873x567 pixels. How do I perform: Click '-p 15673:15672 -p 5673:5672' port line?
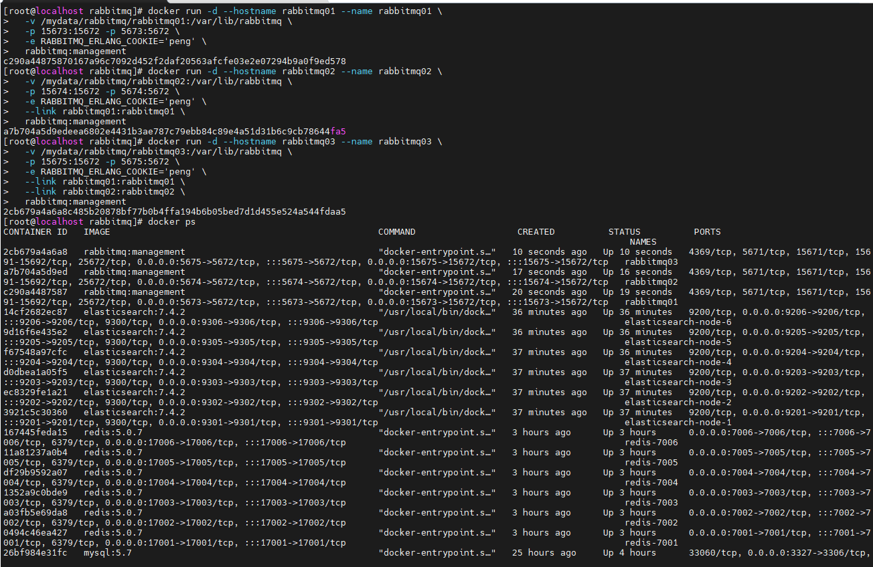coord(102,31)
